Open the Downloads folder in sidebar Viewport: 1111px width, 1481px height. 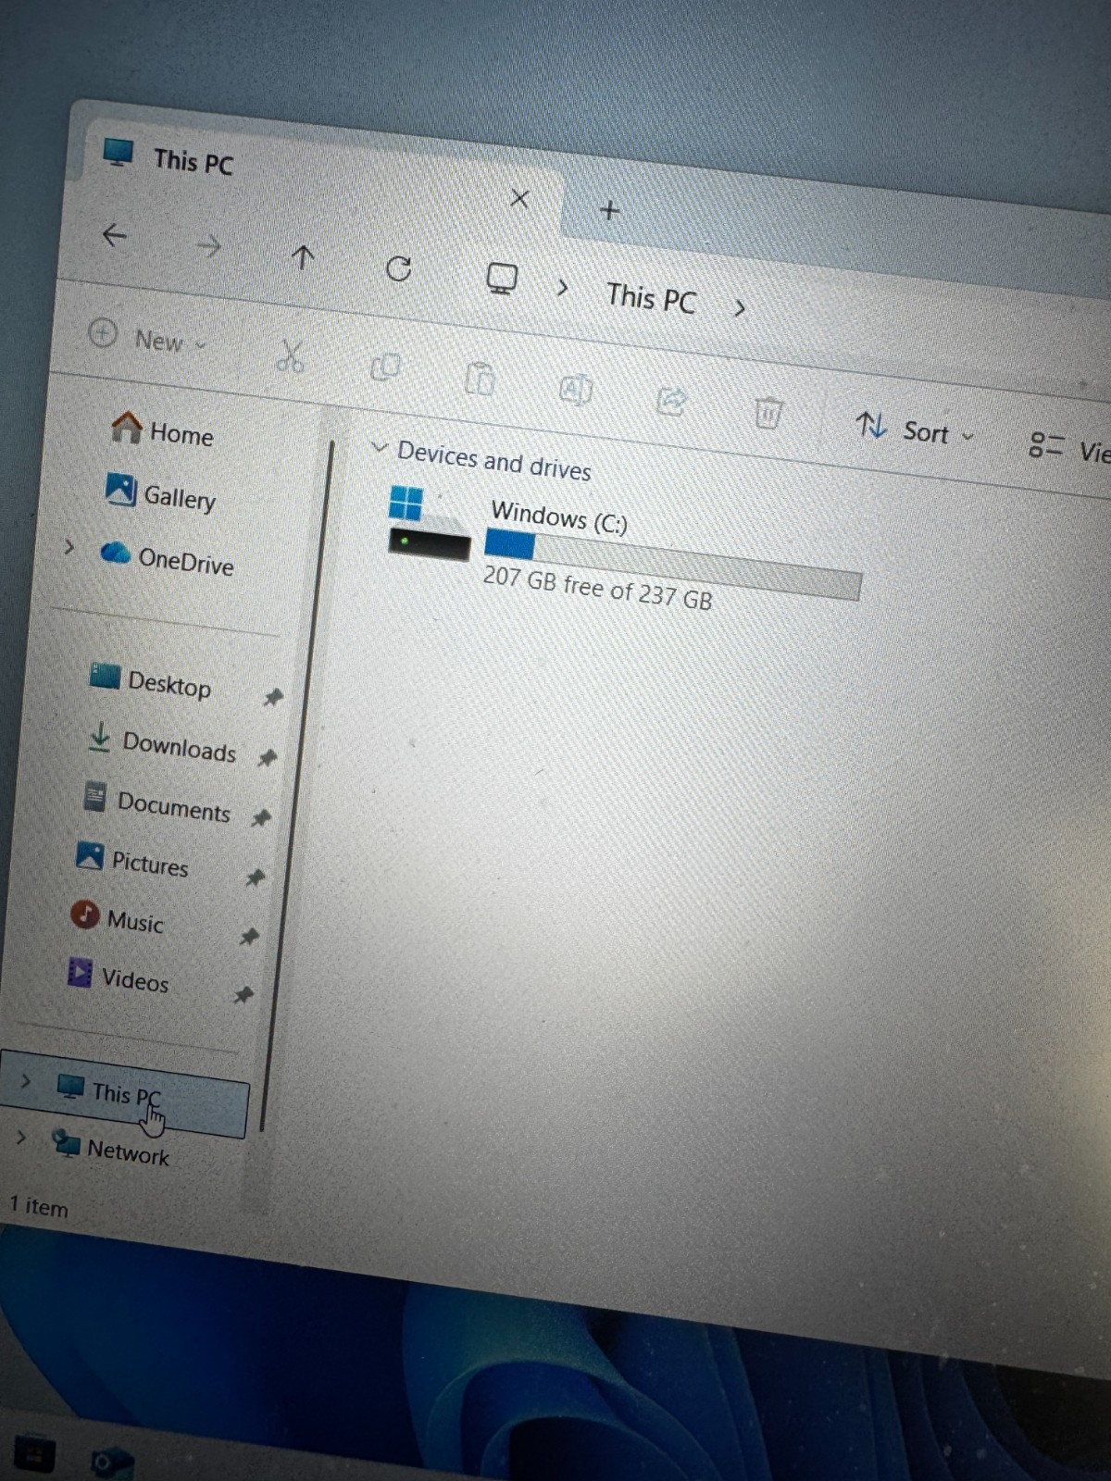click(161, 743)
